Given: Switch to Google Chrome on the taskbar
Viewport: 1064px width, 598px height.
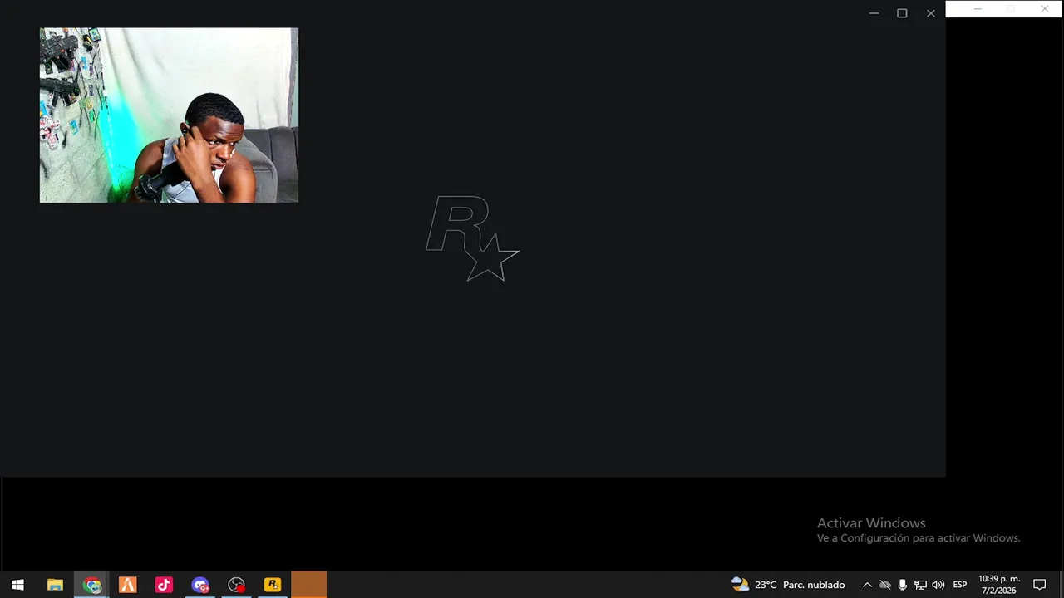Looking at the screenshot, I should [91, 585].
